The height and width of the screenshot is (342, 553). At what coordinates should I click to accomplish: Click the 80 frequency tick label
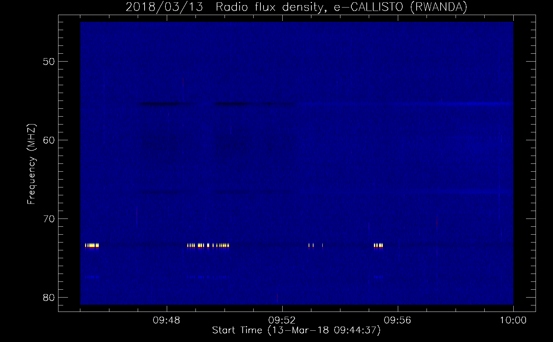[48, 298]
